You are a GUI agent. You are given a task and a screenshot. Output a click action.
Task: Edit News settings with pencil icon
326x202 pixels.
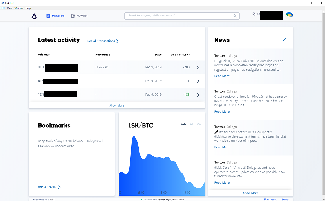pos(285,39)
